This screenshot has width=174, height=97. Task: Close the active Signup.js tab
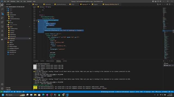(x=89, y=4)
